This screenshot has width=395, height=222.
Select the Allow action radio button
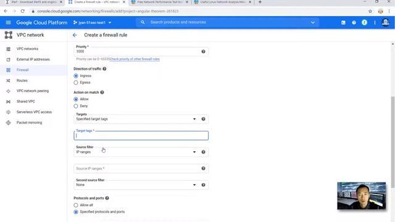pos(76,99)
